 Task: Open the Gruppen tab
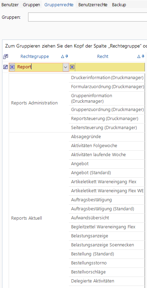click(x=32, y=5)
